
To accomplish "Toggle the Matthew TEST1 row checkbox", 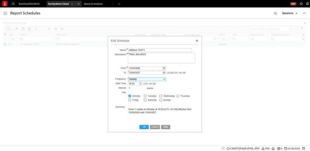I will pos(5,44).
